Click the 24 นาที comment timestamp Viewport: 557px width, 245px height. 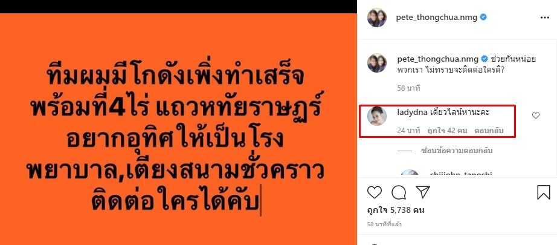(408, 131)
